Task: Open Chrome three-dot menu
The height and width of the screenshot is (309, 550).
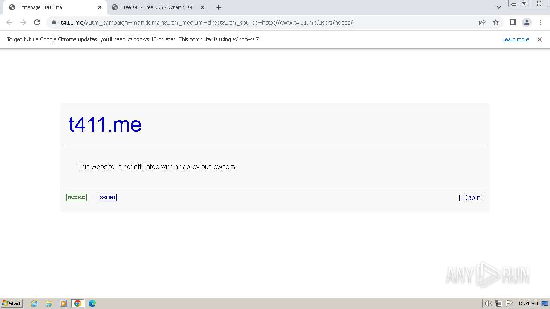Action: (x=541, y=22)
